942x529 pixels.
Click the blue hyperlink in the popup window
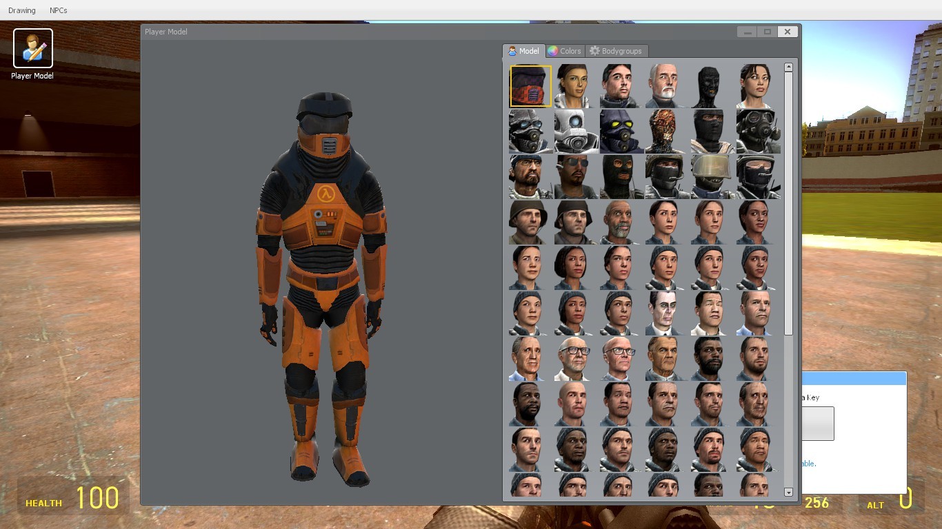[808, 464]
